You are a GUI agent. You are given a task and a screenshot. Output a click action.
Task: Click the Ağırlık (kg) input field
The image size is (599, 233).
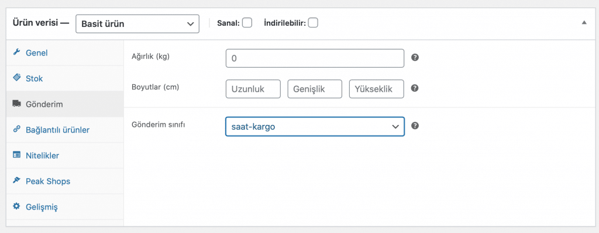315,58
